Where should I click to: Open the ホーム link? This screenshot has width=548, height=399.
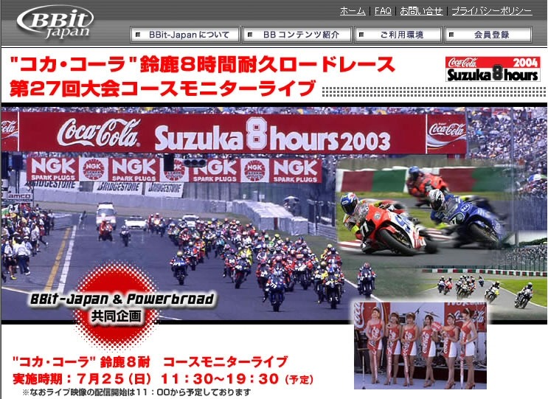click(353, 11)
